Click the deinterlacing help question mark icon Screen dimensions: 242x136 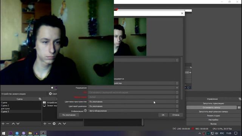pos(85,111)
